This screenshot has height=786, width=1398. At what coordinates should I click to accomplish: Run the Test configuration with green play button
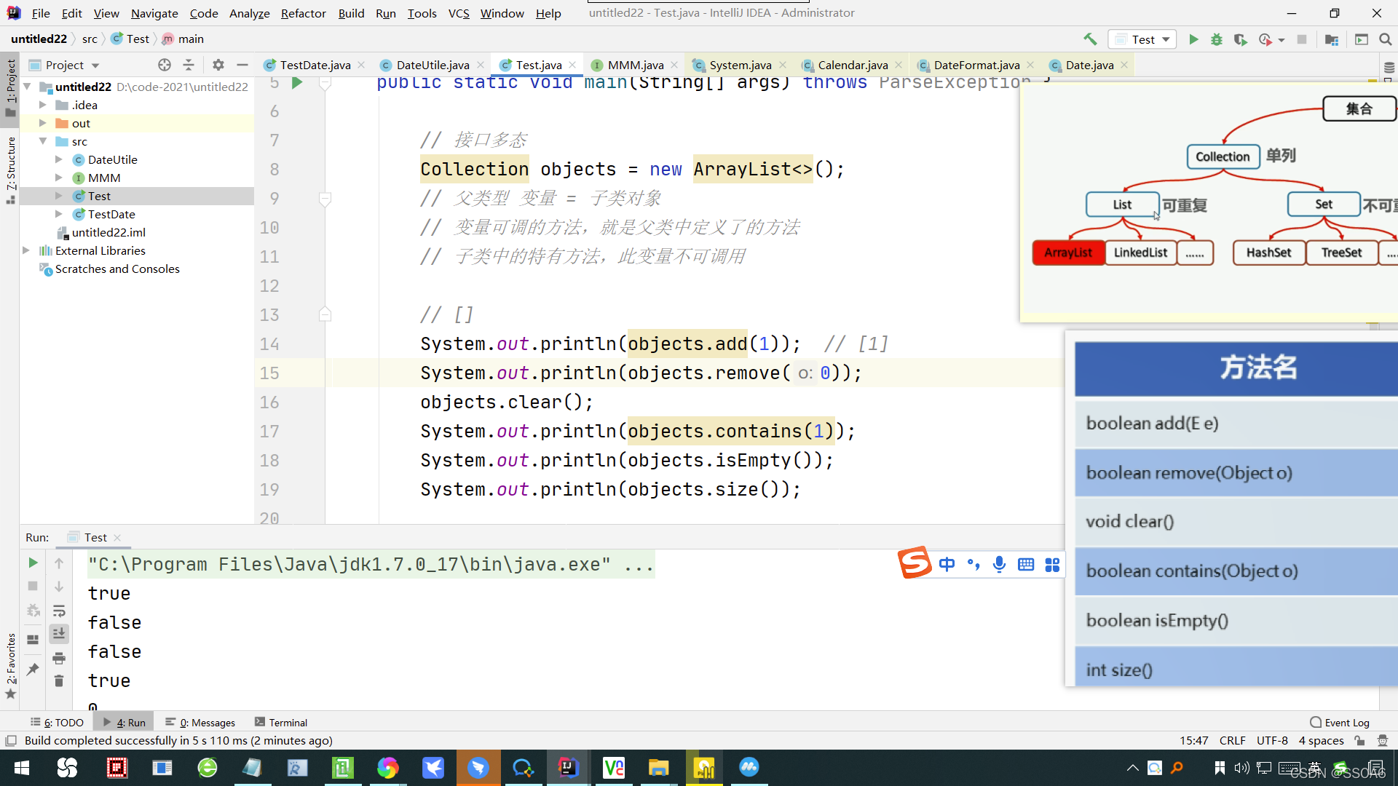(x=1193, y=39)
